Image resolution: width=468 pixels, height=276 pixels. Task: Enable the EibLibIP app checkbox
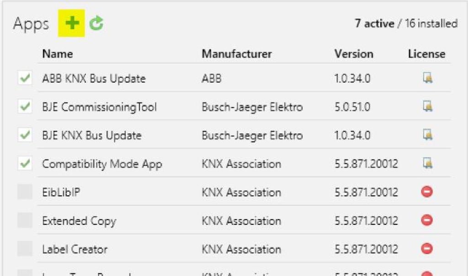tap(25, 192)
